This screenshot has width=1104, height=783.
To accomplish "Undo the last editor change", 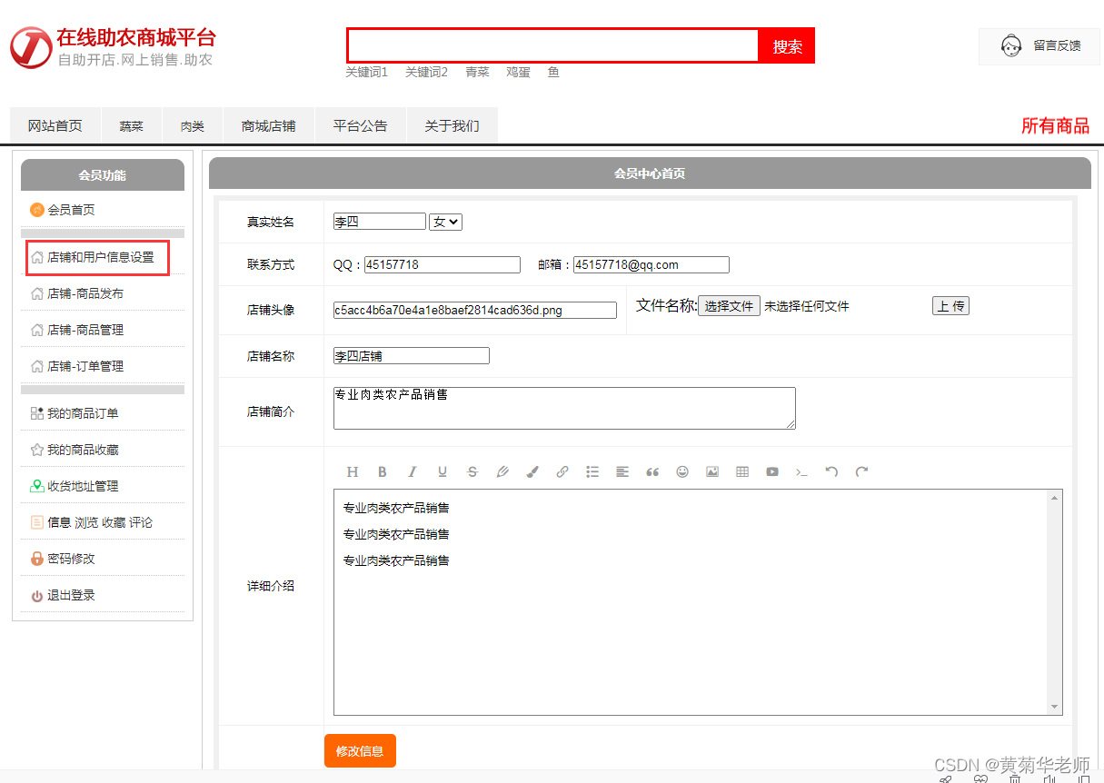I will 831,471.
